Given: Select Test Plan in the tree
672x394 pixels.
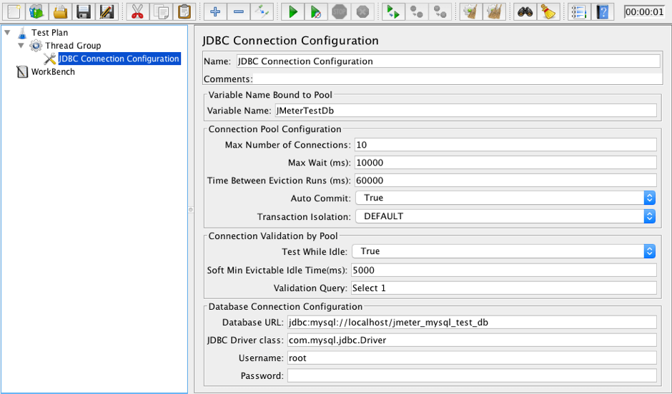Looking at the screenshot, I should pos(49,33).
